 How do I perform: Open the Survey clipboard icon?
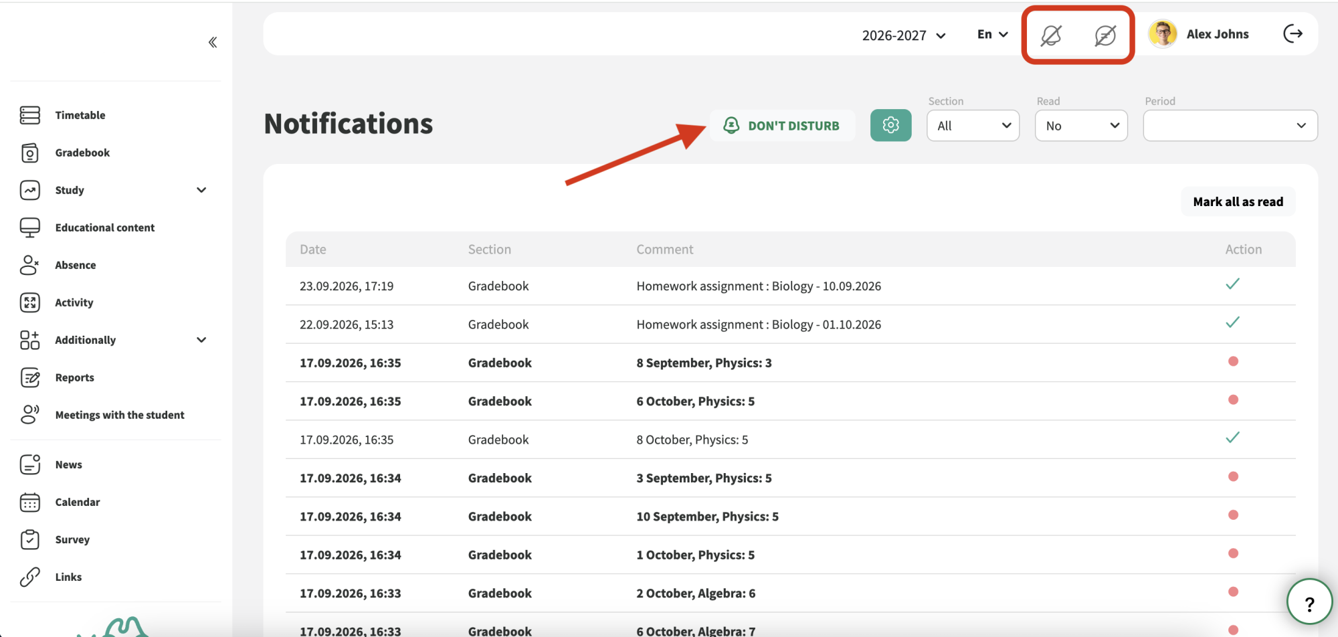pyautogui.click(x=30, y=539)
